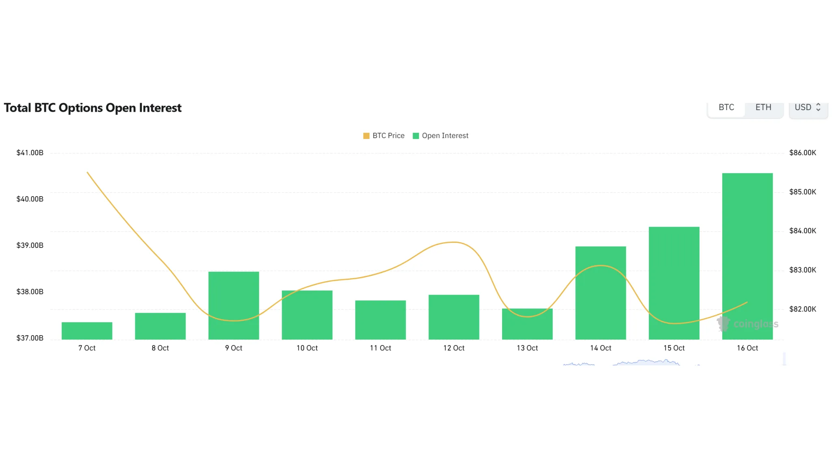Select the 13 Oct open interest bar
The width and height of the screenshot is (832, 468).
click(527, 324)
